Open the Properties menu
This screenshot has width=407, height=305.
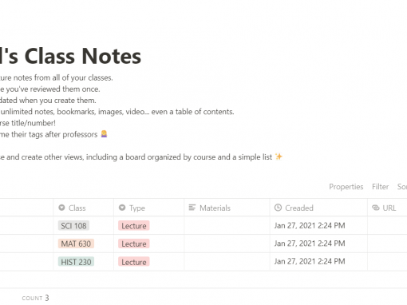click(346, 187)
